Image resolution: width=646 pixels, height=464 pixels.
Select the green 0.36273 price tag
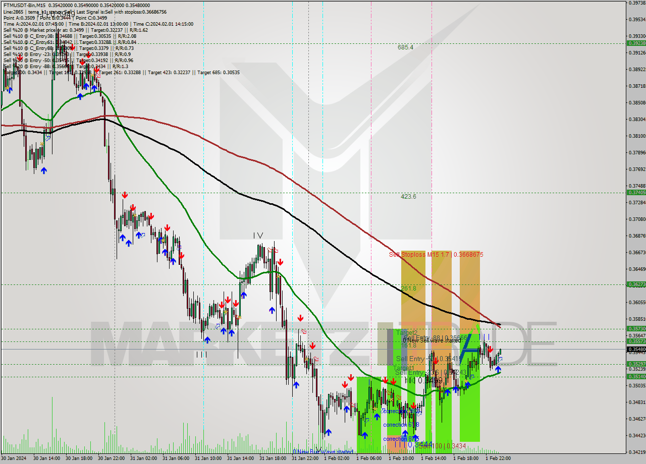tap(635, 284)
